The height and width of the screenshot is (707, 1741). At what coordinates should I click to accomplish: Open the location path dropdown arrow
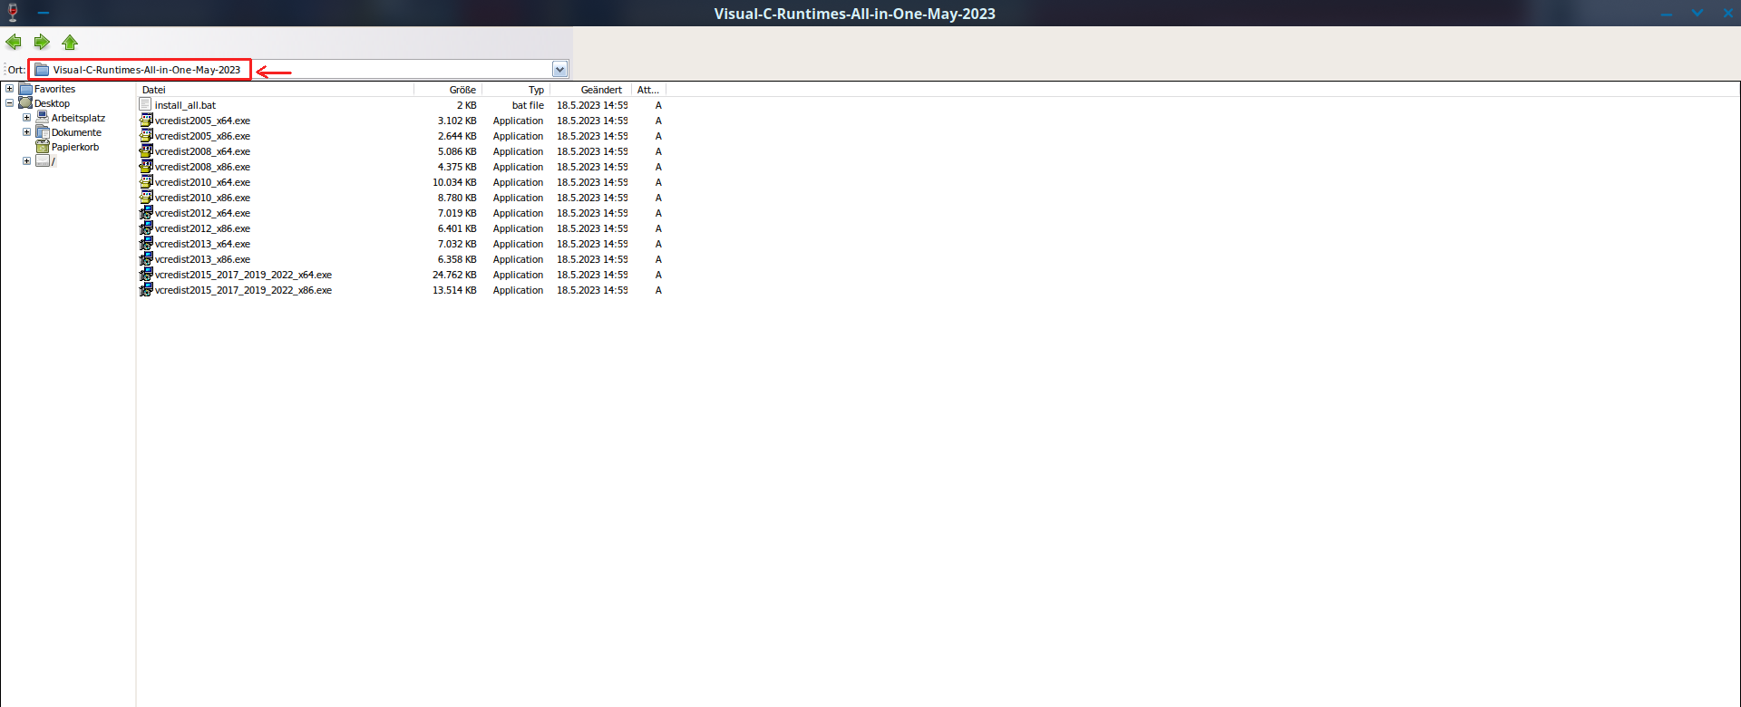(x=559, y=70)
